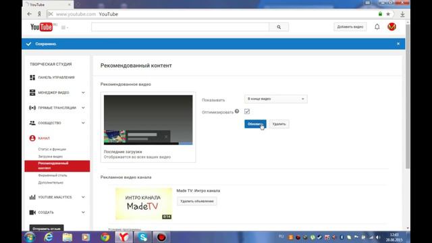Screen dimensions: 432x243
Task: Open Сообщество section
Action: click(x=49, y=123)
